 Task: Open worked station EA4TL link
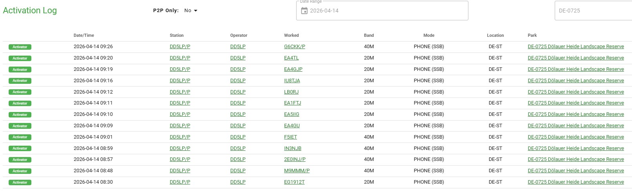point(291,58)
